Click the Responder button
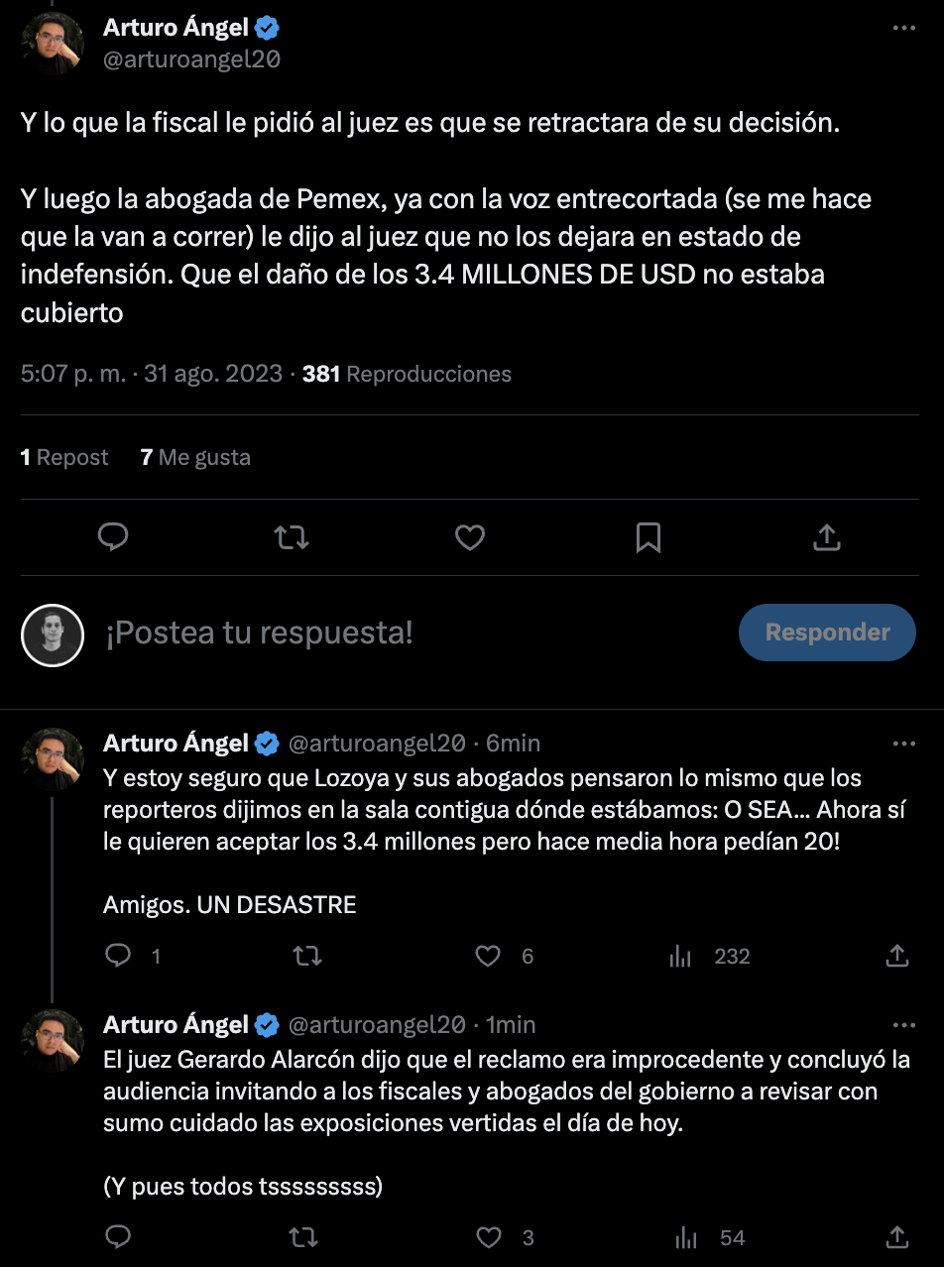Screen dimensions: 944x1267 [827, 633]
